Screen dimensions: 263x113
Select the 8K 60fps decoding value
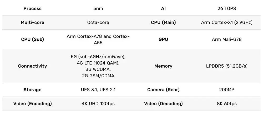click(227, 104)
